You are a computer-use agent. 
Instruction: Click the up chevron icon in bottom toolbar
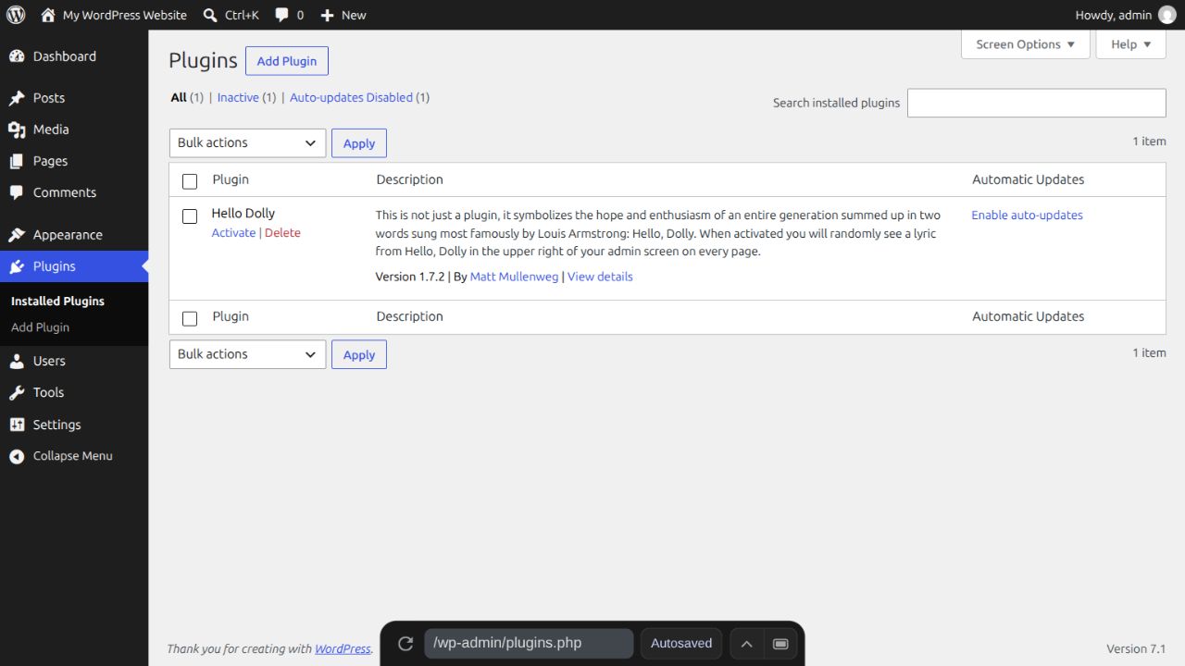[746, 644]
